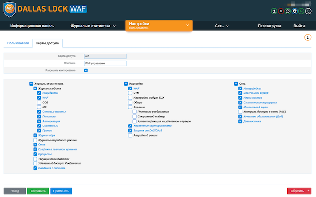Image resolution: width=316 pixels, height=197 pixels.
Task: Enable Настройки модуля ЕЦУ checkbox
Action: tap(130, 98)
